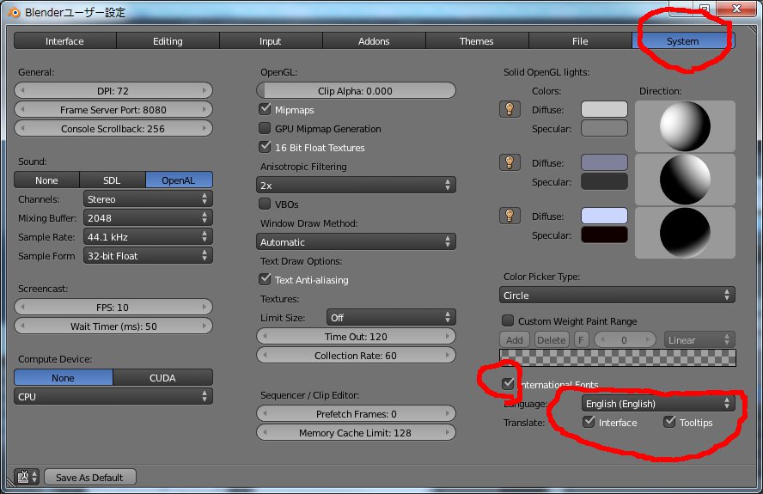This screenshot has height=494, width=763.
Task: Click the Collection Rate 60 field
Action: point(356,356)
